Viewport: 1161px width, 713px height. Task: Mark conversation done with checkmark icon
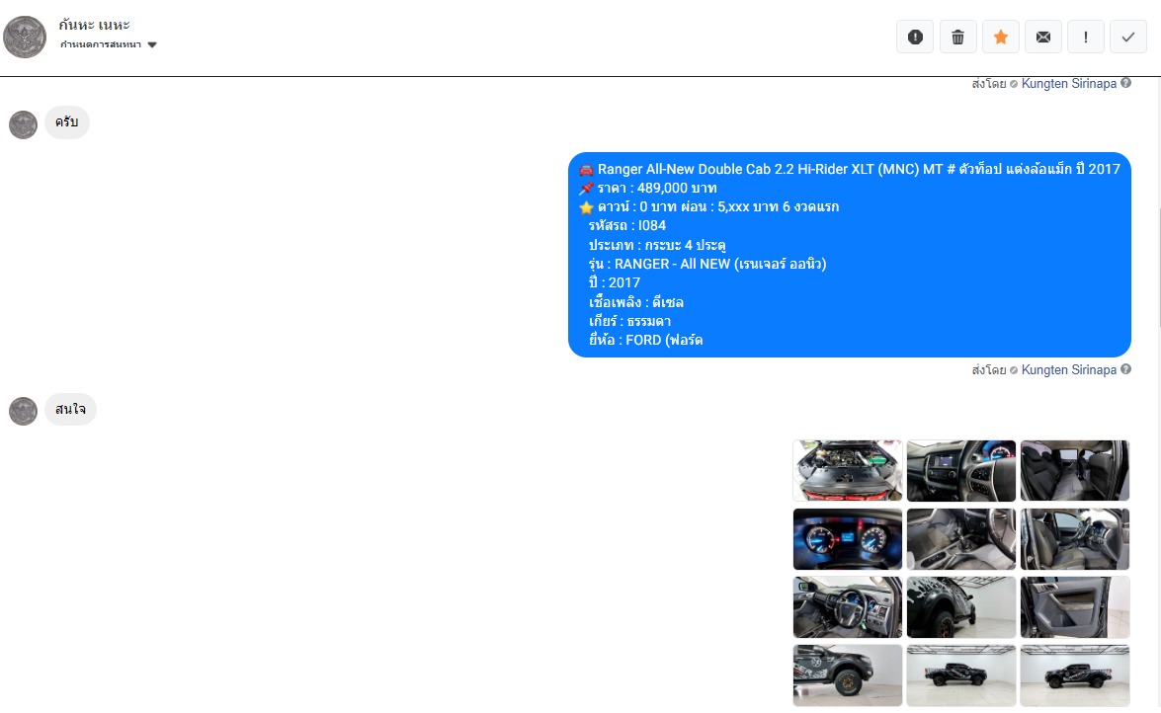point(1128,37)
